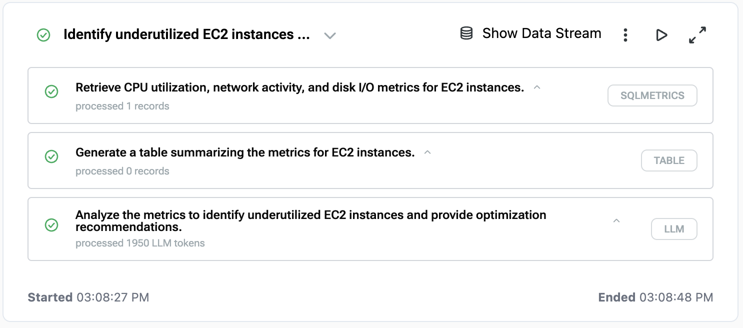The width and height of the screenshot is (743, 328).
Task: Click green check icon beside workflow title
Action: (x=44, y=35)
